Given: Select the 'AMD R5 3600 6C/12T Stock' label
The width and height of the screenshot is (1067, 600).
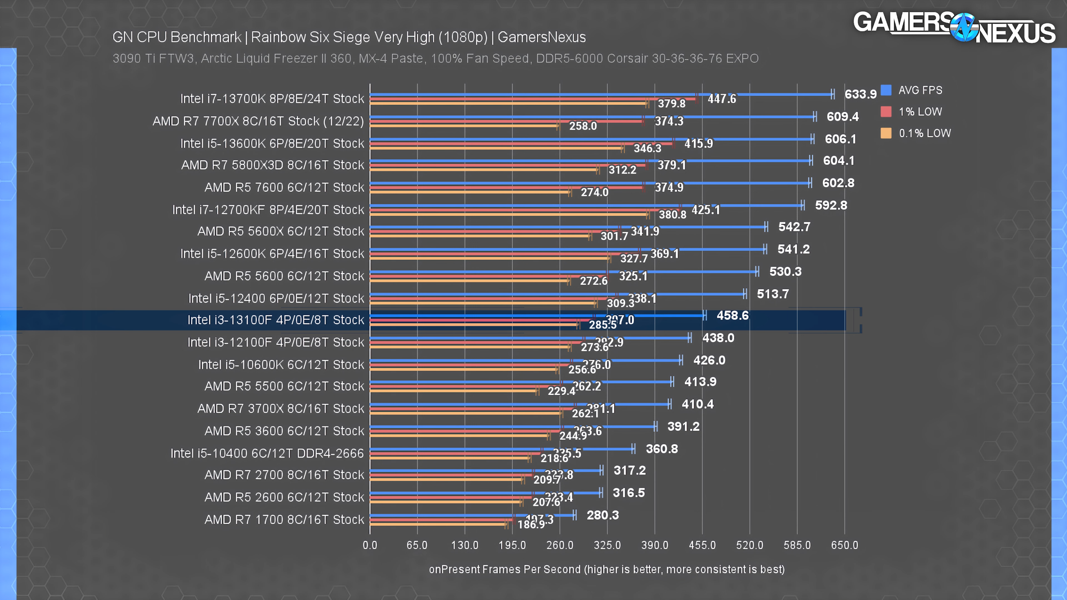Looking at the screenshot, I should pyautogui.click(x=284, y=431).
